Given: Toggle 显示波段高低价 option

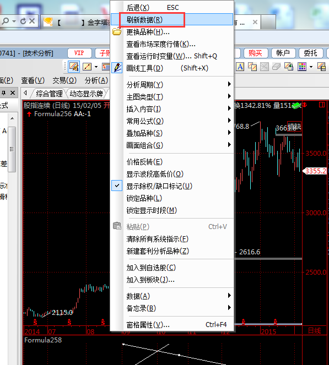Looking at the screenshot, I should (x=172, y=174).
